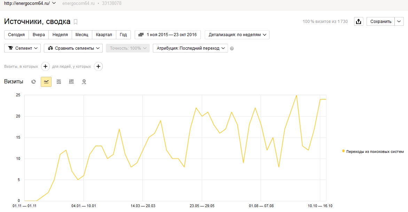Image resolution: width=408 pixels, height=212 pixels.
Task: Switch to column chart view
Action: tap(71, 82)
